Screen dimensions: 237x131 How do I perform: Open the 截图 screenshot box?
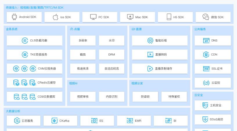click(83, 54)
